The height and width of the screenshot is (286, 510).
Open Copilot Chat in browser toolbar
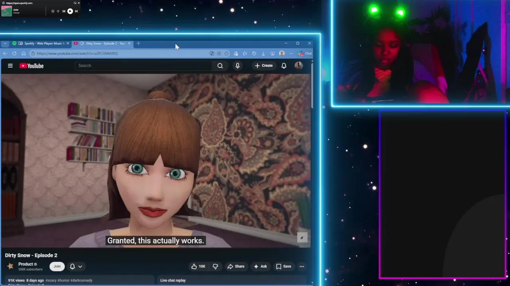(x=305, y=53)
